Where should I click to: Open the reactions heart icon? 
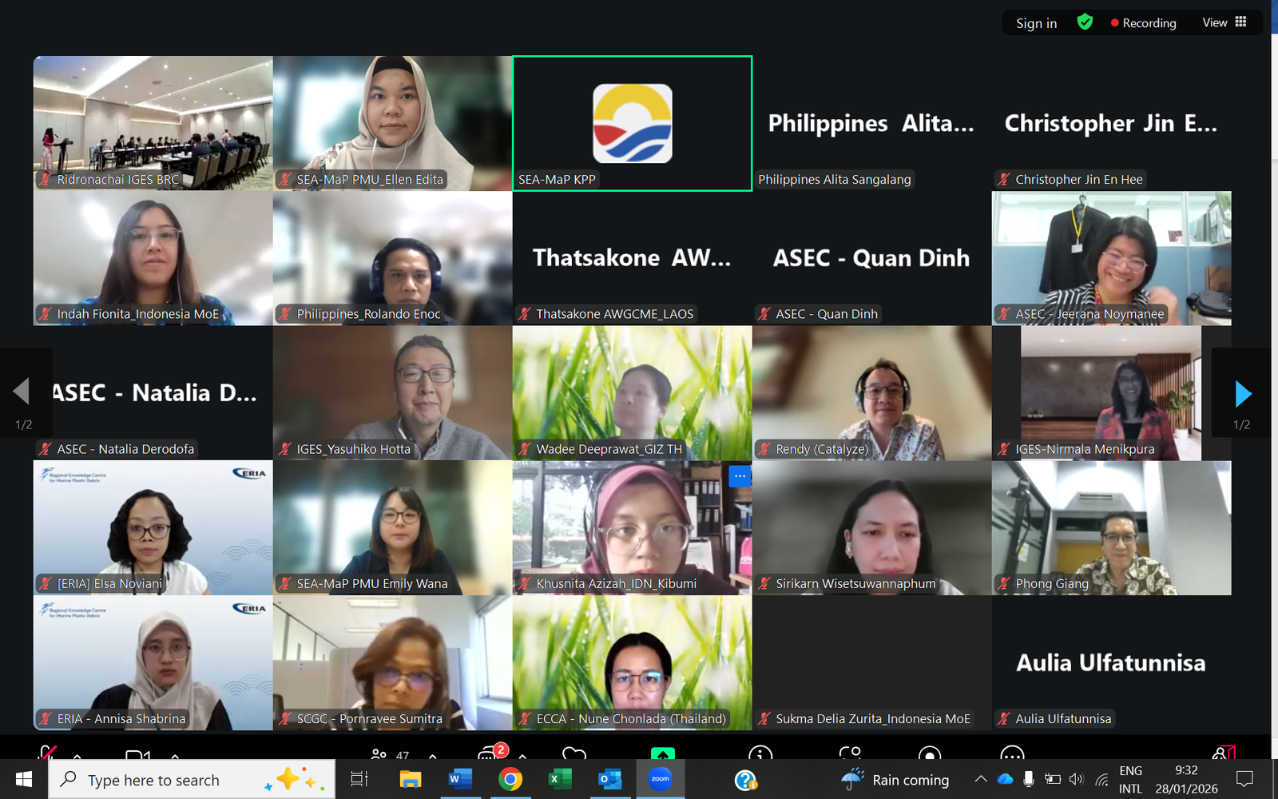(574, 753)
